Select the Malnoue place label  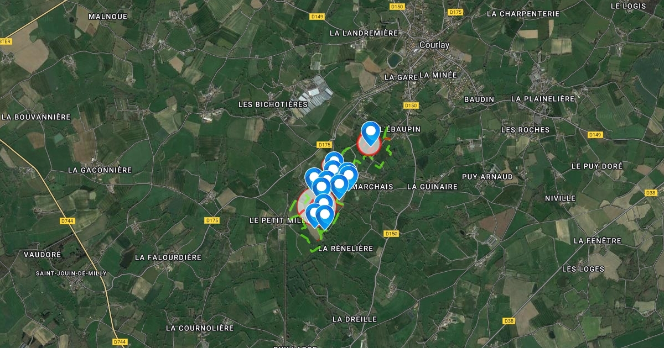pos(108,17)
